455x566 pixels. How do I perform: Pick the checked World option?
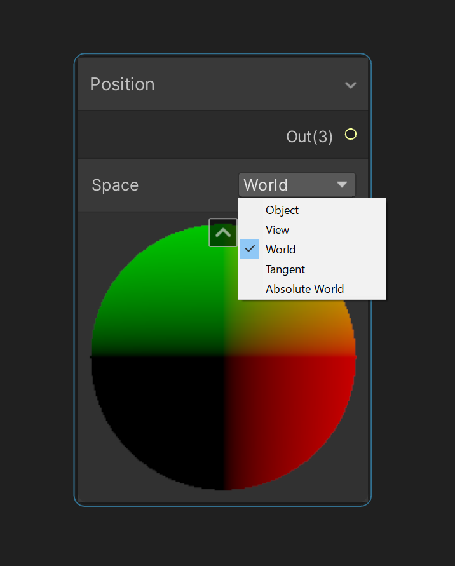click(x=312, y=249)
